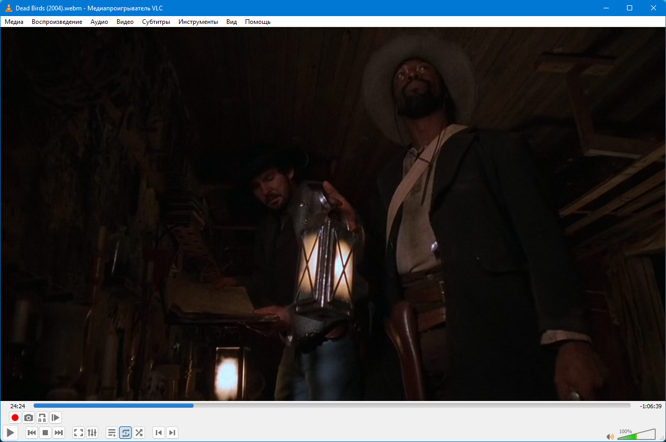Expand the Инструменты menu
Screen dimensions: 666x442
click(x=198, y=22)
